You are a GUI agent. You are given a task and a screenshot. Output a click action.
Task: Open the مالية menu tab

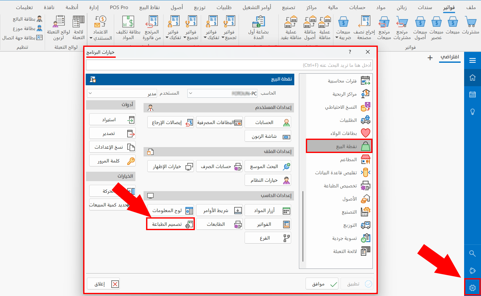pos(333,7)
